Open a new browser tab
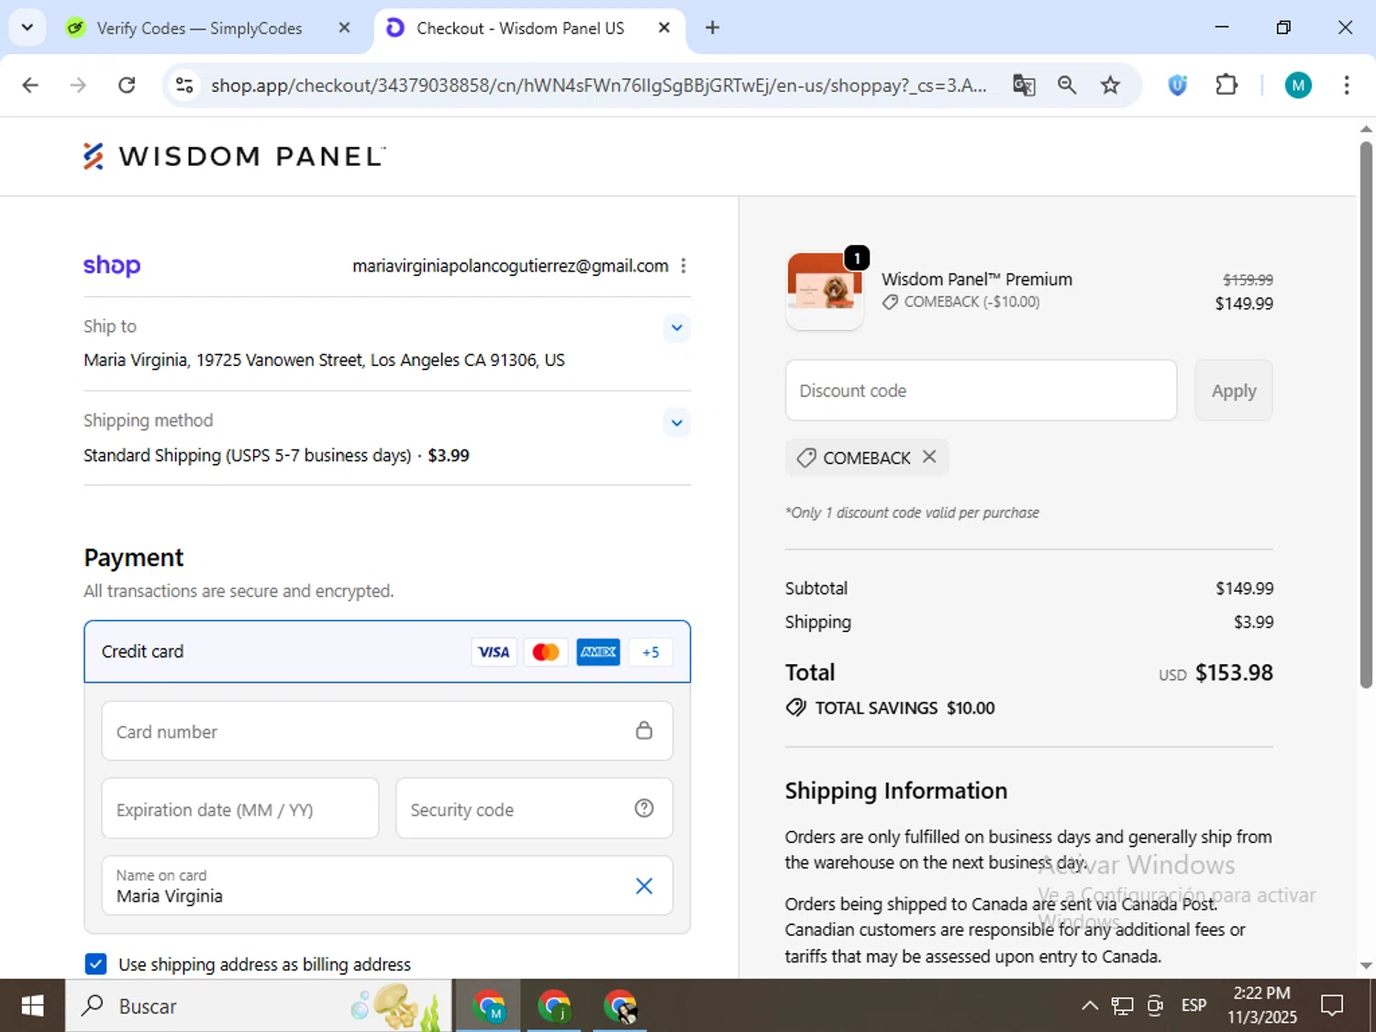 (712, 28)
